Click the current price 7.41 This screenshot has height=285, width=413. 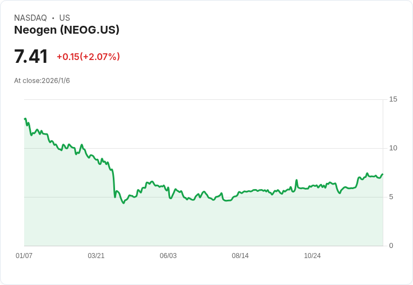(x=31, y=56)
